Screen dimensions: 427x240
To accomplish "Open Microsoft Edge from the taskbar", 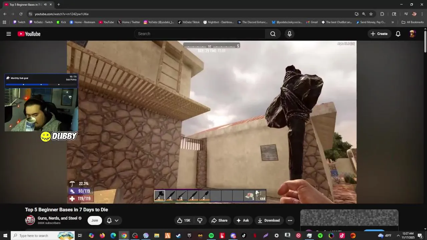I will pos(113,236).
